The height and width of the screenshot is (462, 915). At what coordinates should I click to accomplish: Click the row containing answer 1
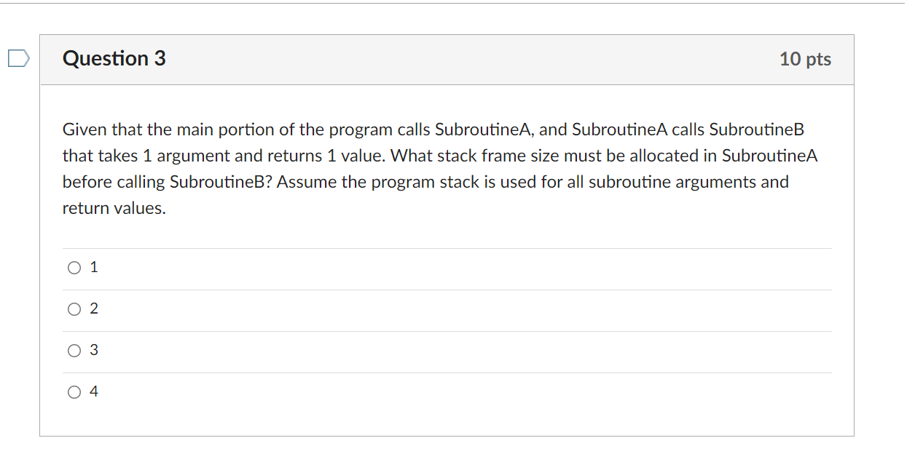[437, 267]
